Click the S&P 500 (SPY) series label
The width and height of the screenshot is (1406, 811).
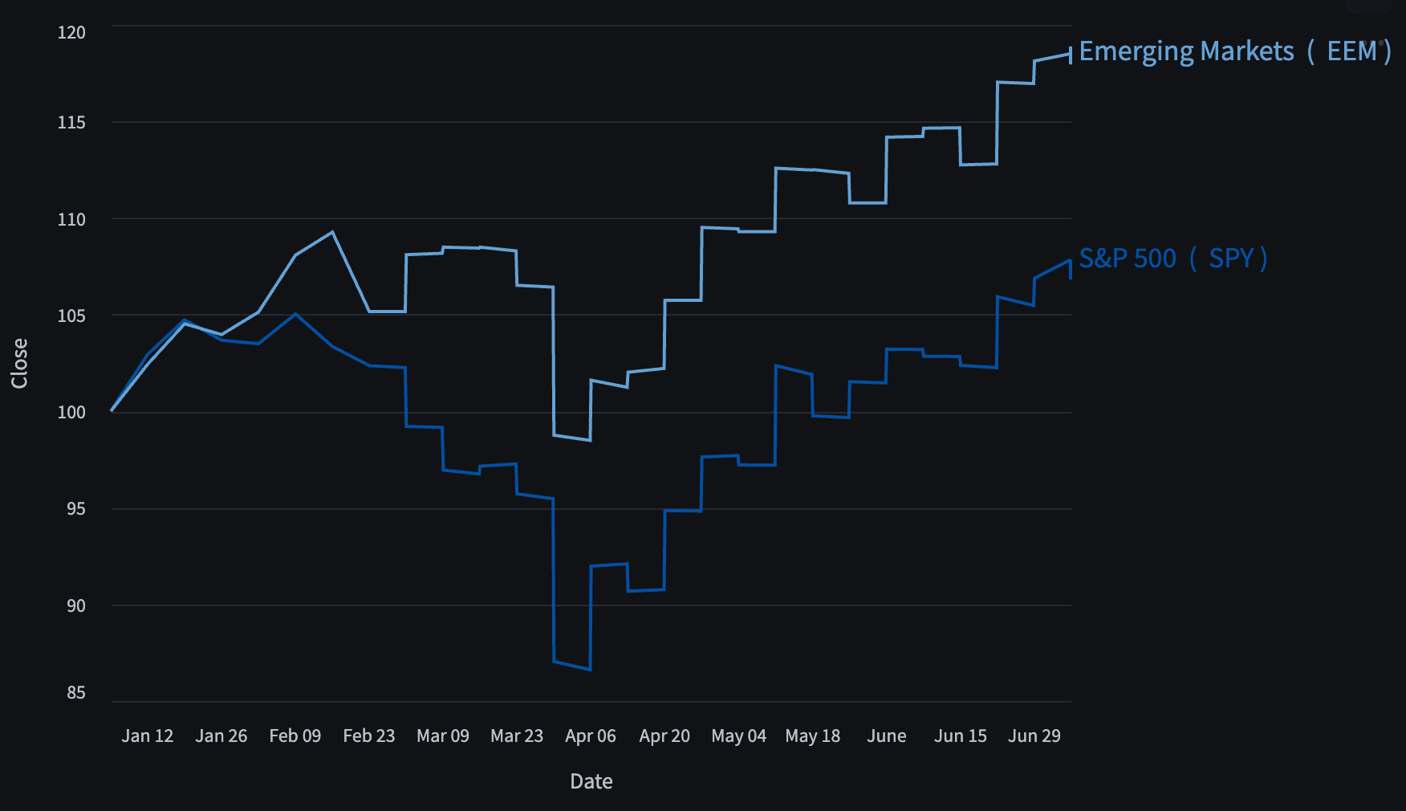coord(1173,259)
